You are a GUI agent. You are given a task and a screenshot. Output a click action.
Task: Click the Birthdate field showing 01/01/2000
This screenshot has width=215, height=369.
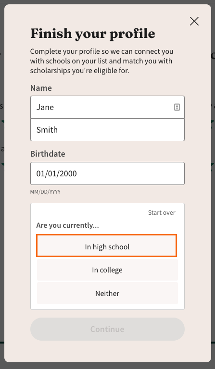[107, 173]
